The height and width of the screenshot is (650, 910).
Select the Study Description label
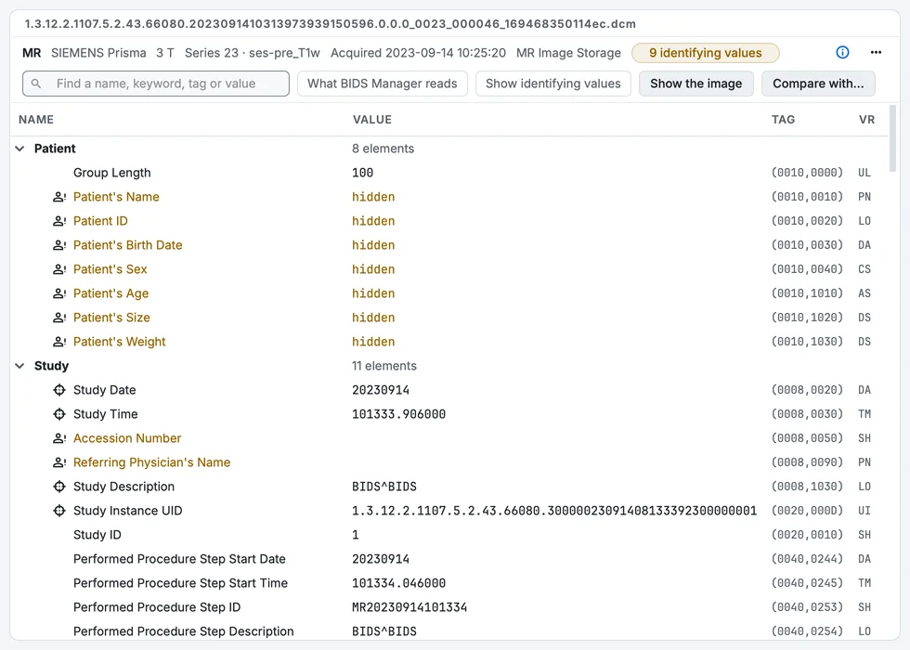point(123,487)
